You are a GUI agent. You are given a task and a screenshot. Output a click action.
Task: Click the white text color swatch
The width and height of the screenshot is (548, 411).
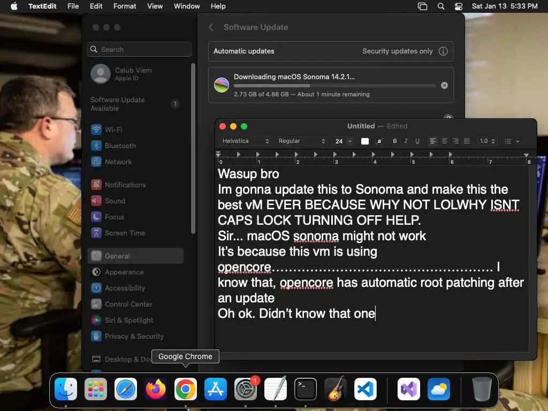pyautogui.click(x=365, y=141)
